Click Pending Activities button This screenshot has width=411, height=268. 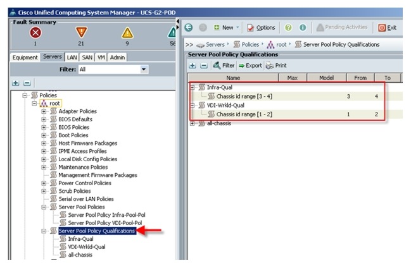tap(342, 27)
